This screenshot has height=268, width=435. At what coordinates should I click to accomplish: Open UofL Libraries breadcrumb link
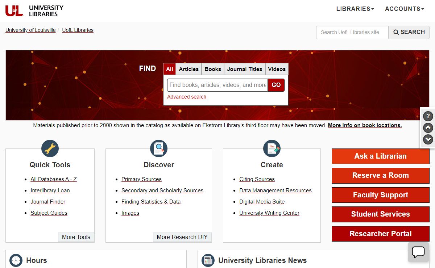coord(78,30)
